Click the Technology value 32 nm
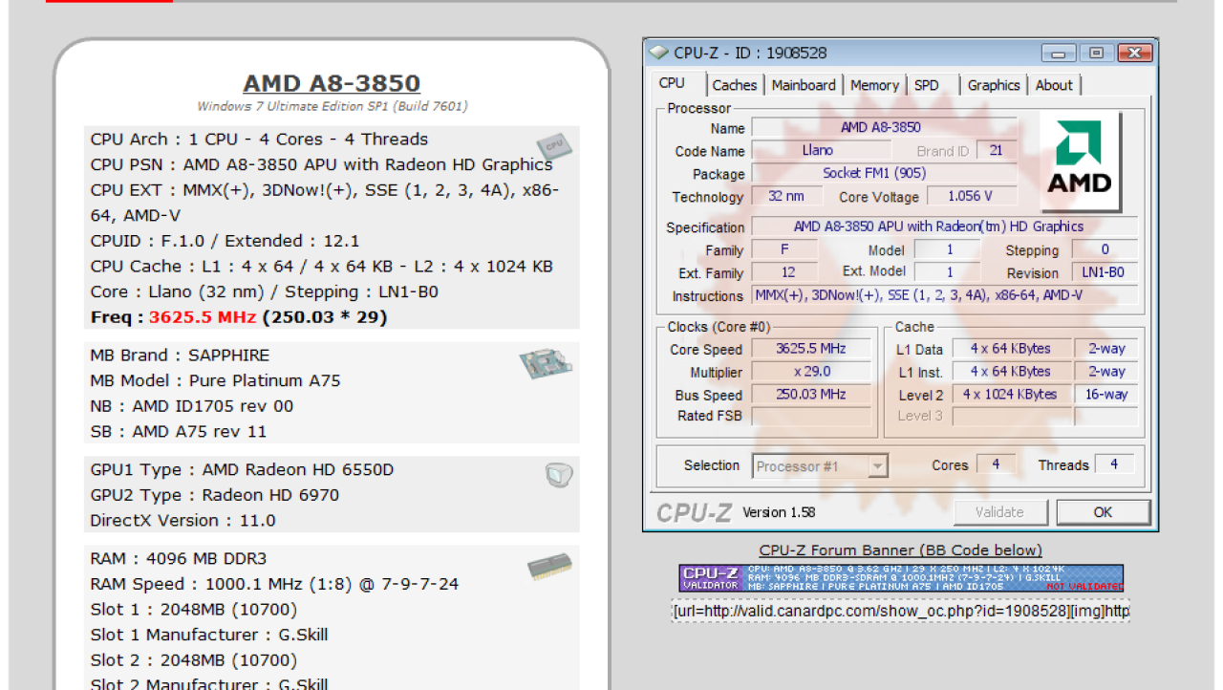The width and height of the screenshot is (1223, 690). coord(786,196)
